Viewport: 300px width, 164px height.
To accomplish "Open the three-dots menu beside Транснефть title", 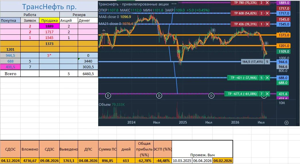I will (174, 4).
